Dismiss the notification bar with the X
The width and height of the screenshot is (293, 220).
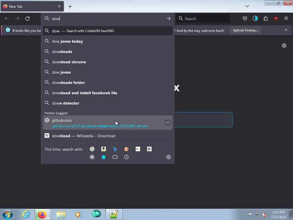point(286,30)
